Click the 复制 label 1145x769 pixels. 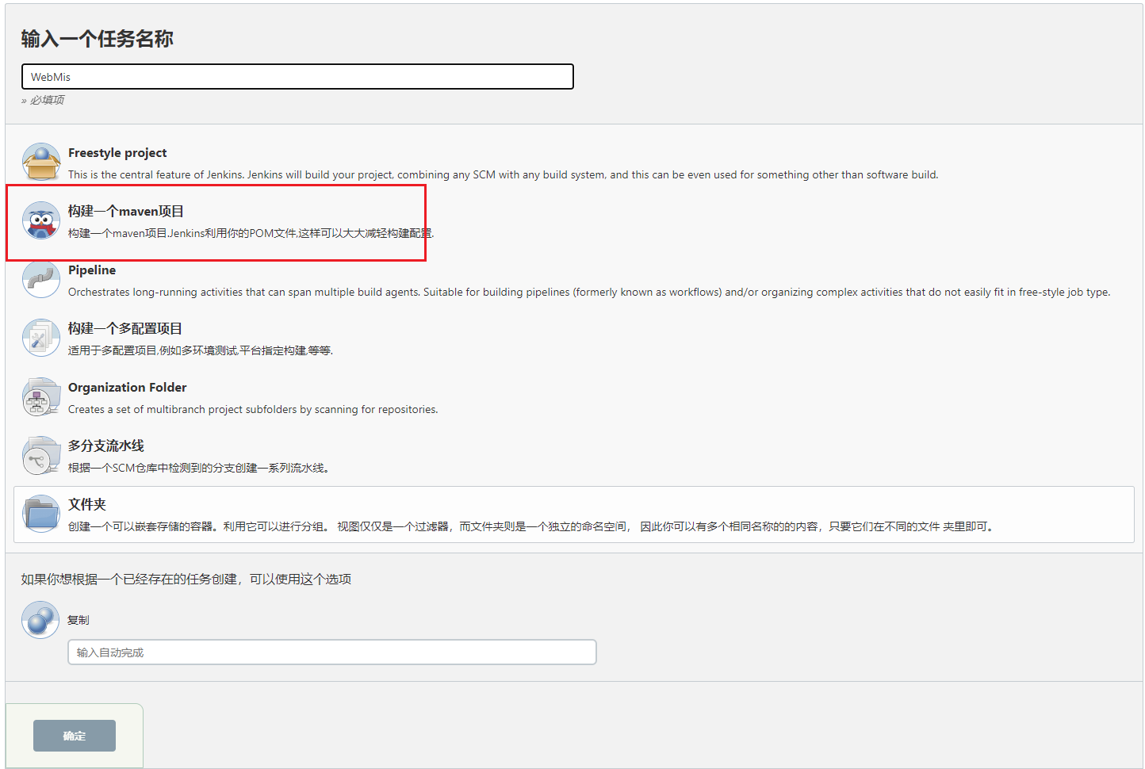[x=79, y=620]
